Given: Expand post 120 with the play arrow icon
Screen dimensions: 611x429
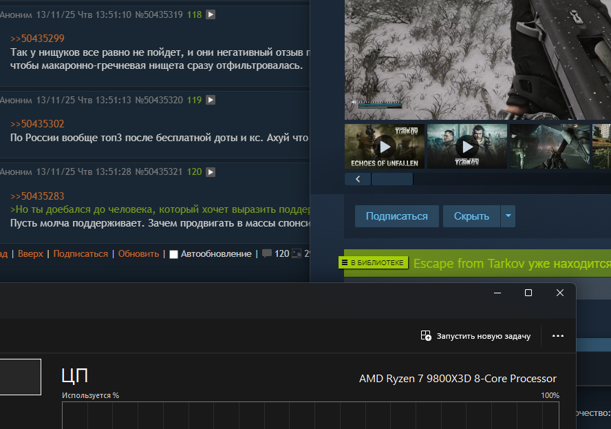Looking at the screenshot, I should pyautogui.click(x=211, y=172).
